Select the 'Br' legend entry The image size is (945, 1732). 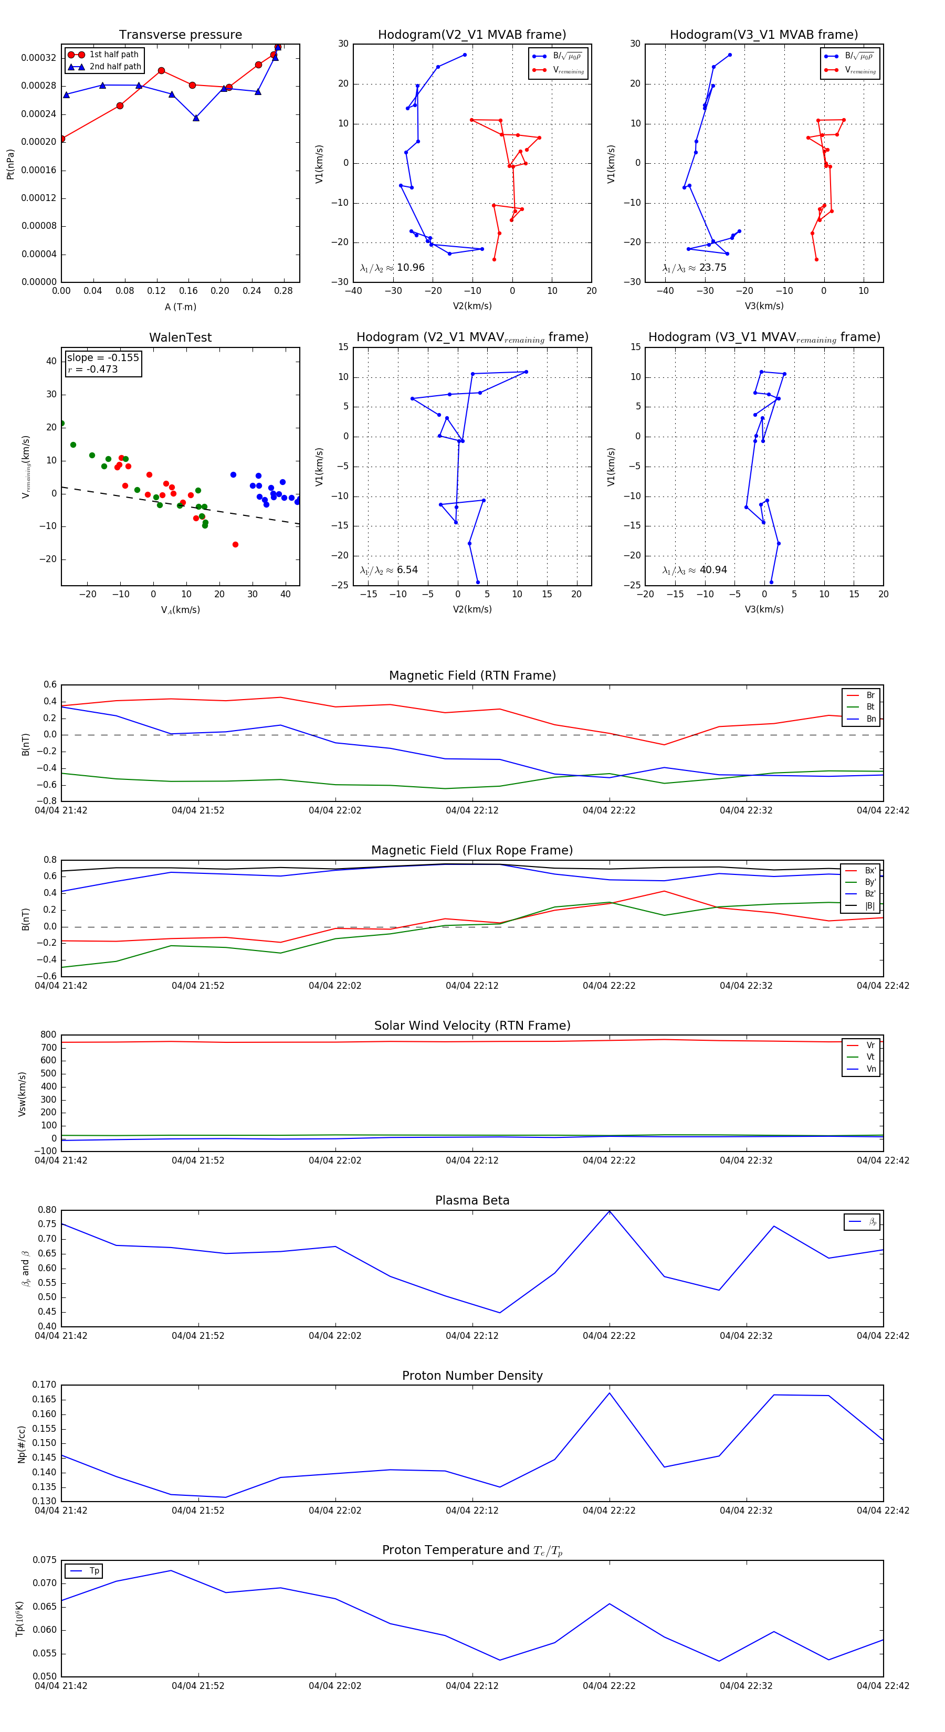(861, 695)
